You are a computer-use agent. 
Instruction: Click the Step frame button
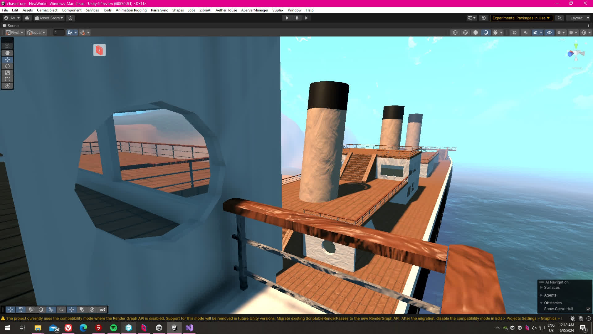click(x=306, y=18)
